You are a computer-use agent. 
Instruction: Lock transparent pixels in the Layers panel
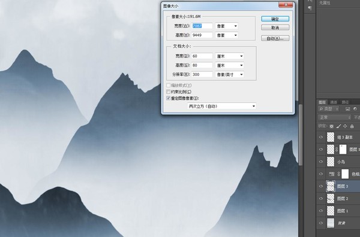[x=331, y=126]
